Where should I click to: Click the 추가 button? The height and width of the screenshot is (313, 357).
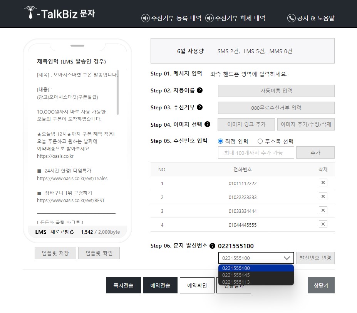[x=315, y=152]
